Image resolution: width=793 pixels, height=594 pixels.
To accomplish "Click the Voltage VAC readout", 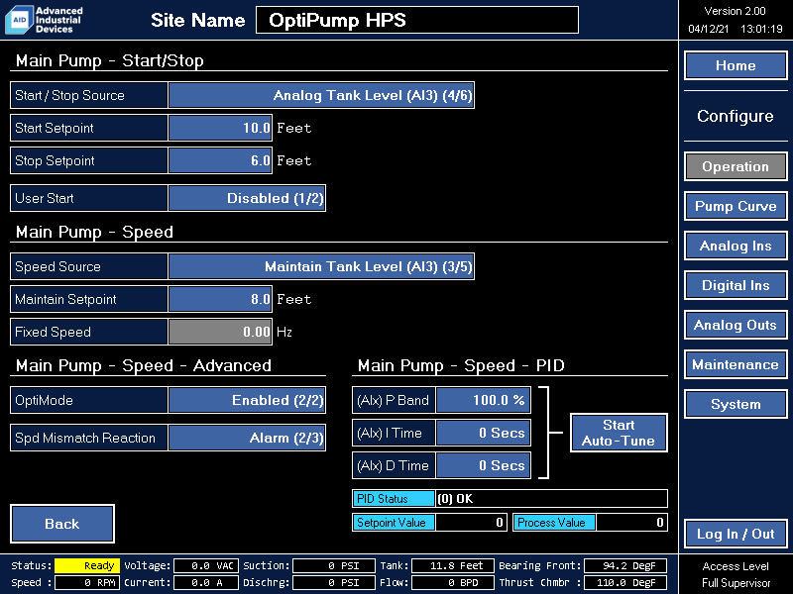I will [x=206, y=565].
